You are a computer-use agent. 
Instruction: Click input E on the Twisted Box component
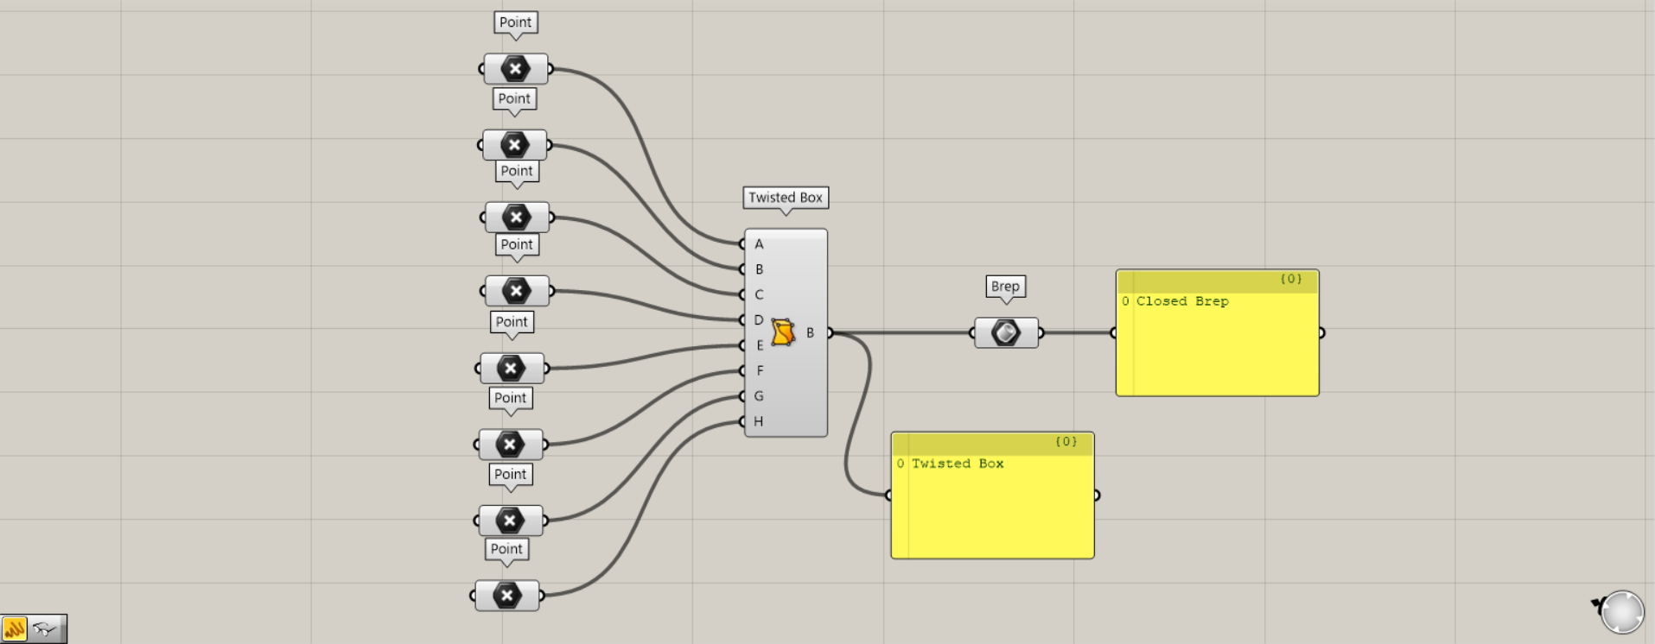pyautogui.click(x=760, y=345)
